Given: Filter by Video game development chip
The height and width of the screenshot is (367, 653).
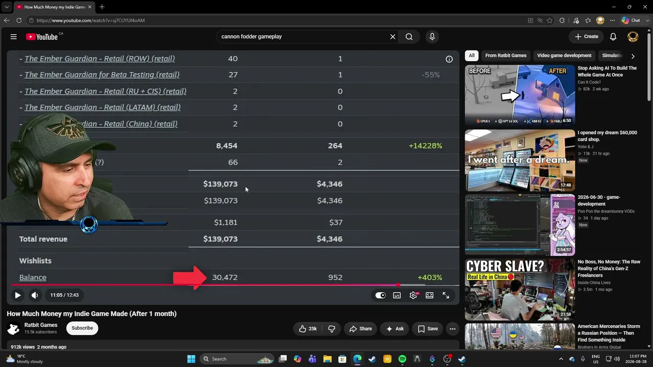Looking at the screenshot, I should coord(564,56).
